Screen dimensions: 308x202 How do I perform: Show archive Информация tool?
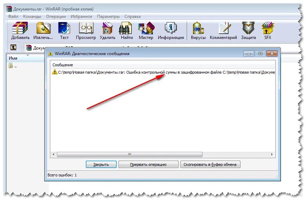click(x=171, y=31)
